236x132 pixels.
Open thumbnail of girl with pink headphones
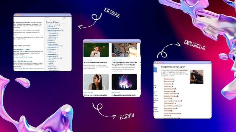pos(96,82)
